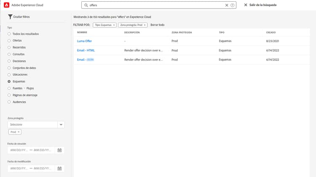The height and width of the screenshot is (177, 316).
Task: Open the blurred Email schema link
Action: (86, 60)
